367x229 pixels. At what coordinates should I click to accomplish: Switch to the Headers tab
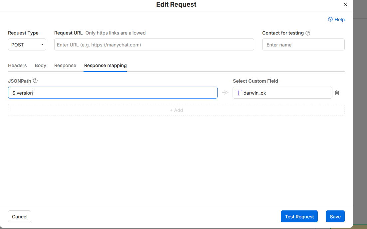[17, 65]
